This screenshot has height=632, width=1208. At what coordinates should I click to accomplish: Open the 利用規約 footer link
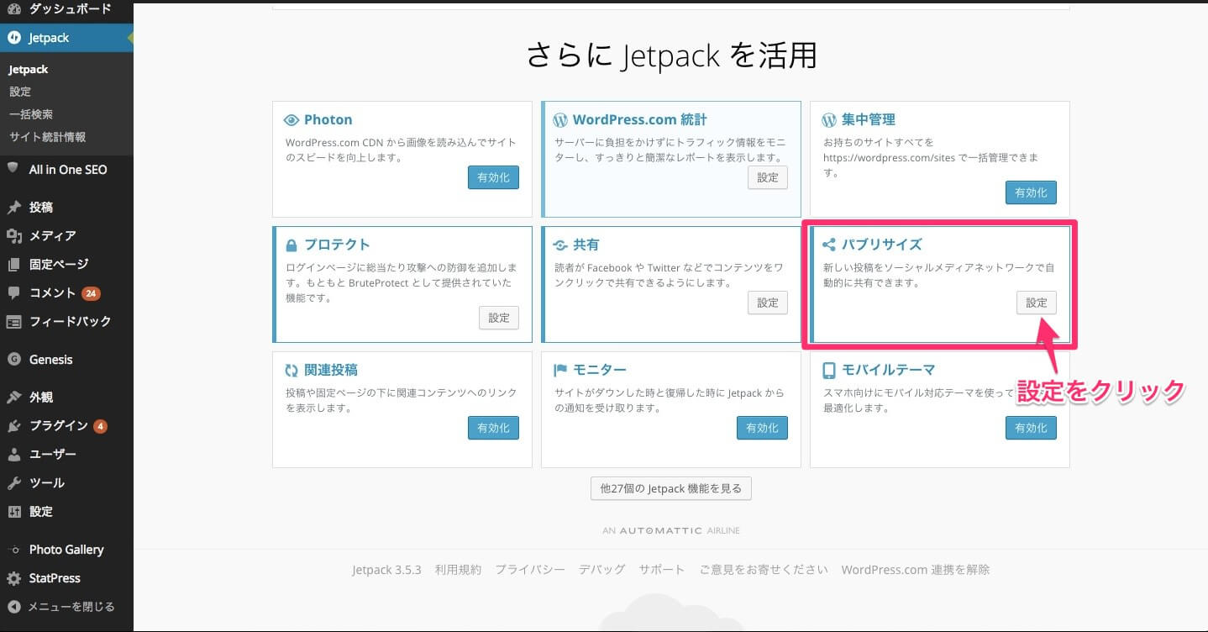click(x=458, y=570)
